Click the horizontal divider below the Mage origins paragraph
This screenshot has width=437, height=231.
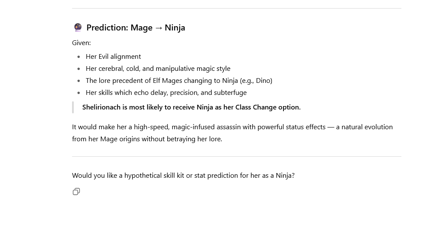pos(237,157)
